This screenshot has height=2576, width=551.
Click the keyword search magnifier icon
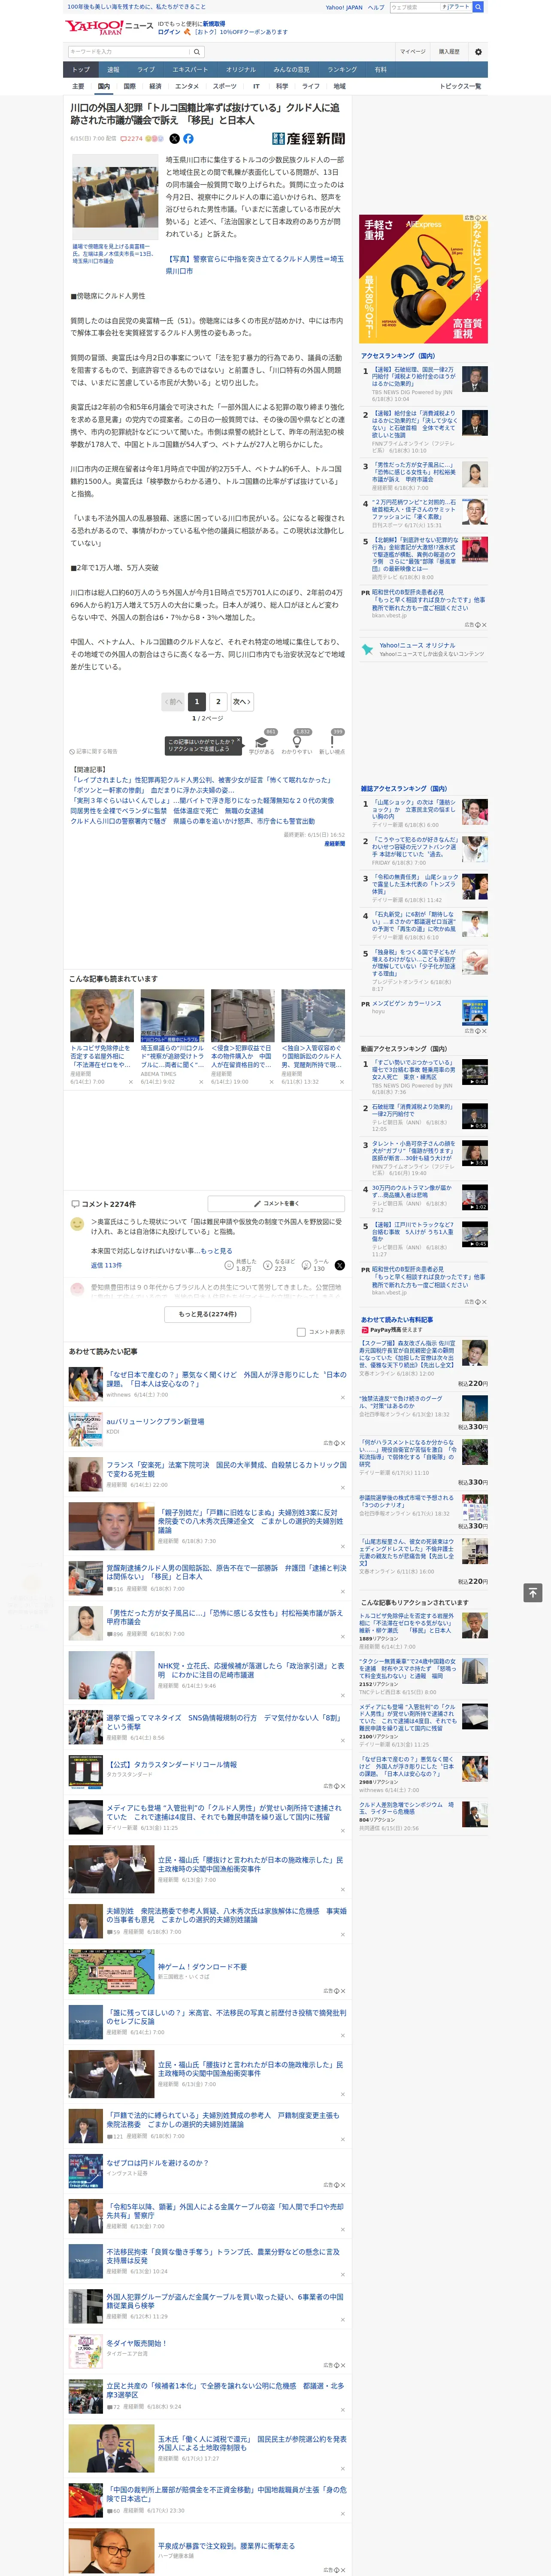coord(197,52)
